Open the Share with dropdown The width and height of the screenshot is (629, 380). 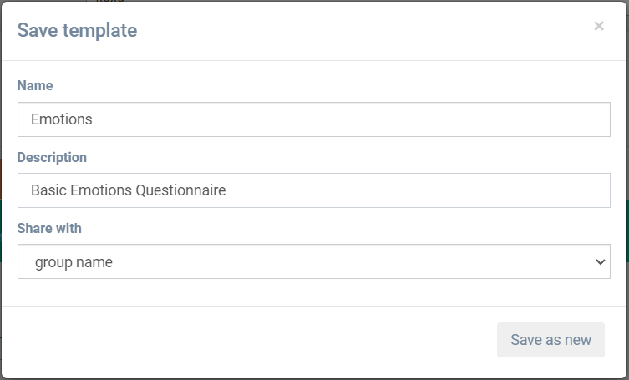click(313, 262)
